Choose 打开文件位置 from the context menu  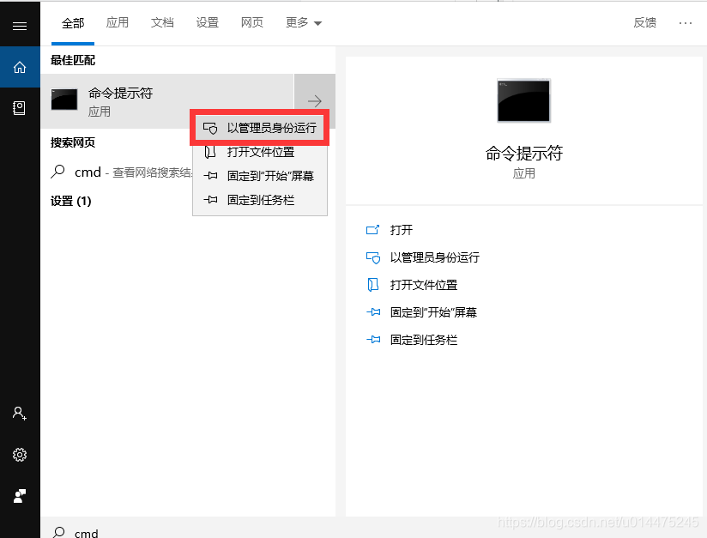[260, 152]
